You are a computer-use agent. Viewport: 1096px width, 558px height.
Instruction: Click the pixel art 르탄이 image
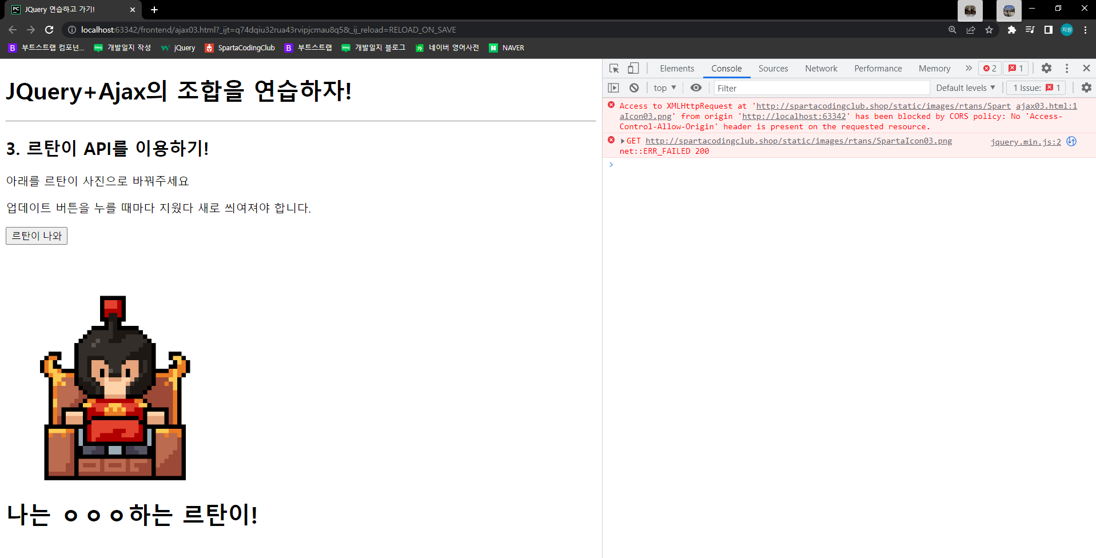(115, 388)
